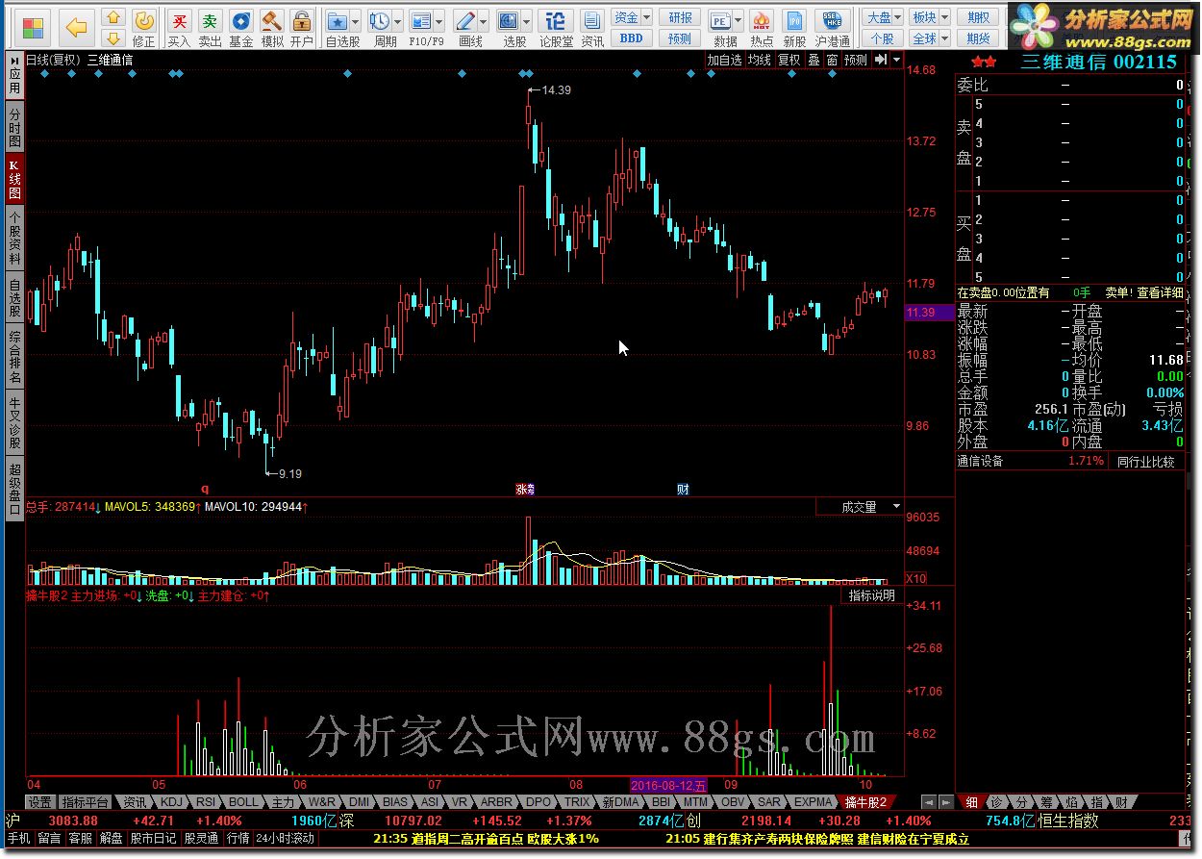The height and width of the screenshot is (859, 1202).
Task: Switch to the EXPMA indicator tab
Action: [814, 801]
